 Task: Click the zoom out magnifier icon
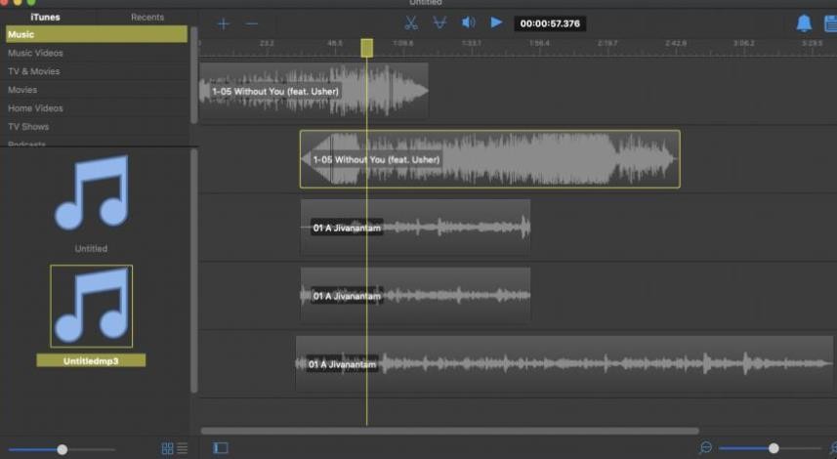click(705, 448)
